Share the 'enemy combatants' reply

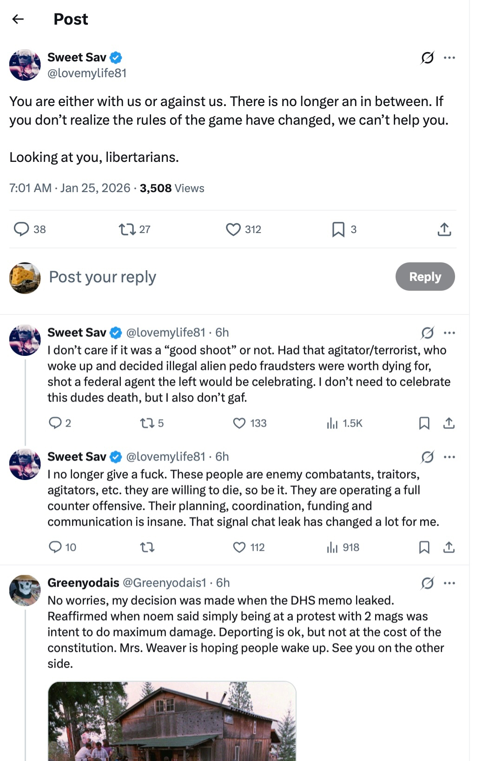point(449,547)
